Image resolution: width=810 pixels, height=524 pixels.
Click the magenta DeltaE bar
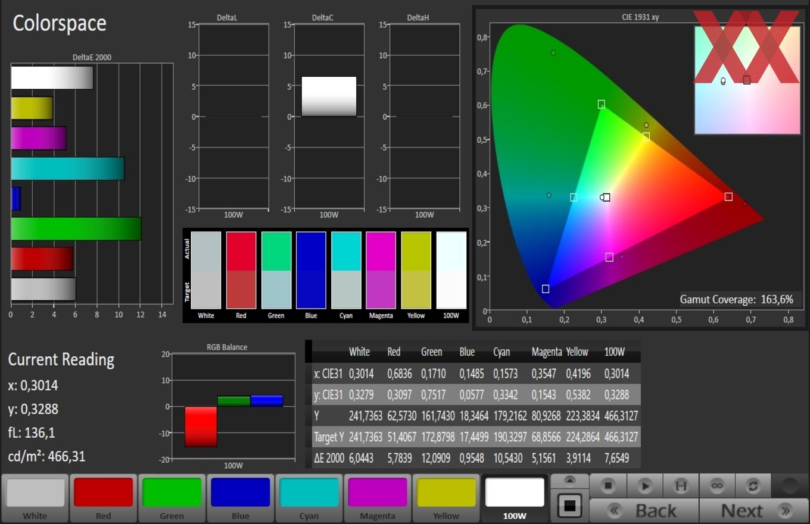pos(39,138)
